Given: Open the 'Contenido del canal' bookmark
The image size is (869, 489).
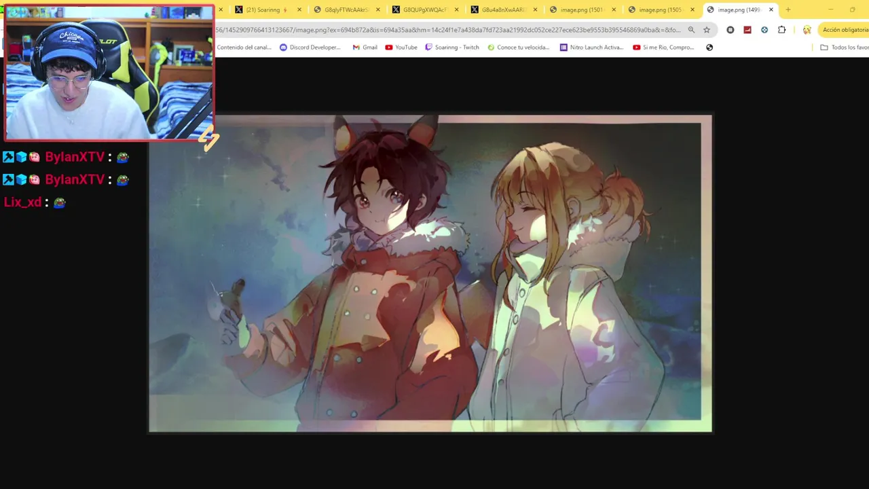Looking at the screenshot, I should pos(244,48).
